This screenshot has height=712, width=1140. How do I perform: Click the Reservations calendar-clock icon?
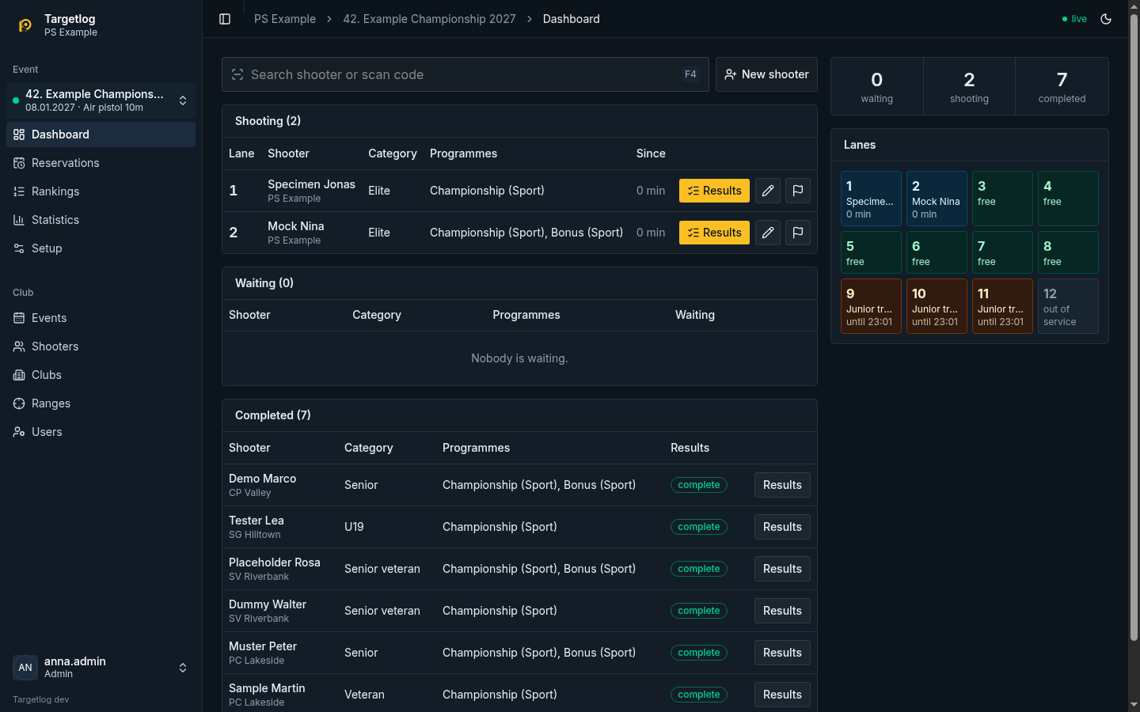click(x=19, y=163)
